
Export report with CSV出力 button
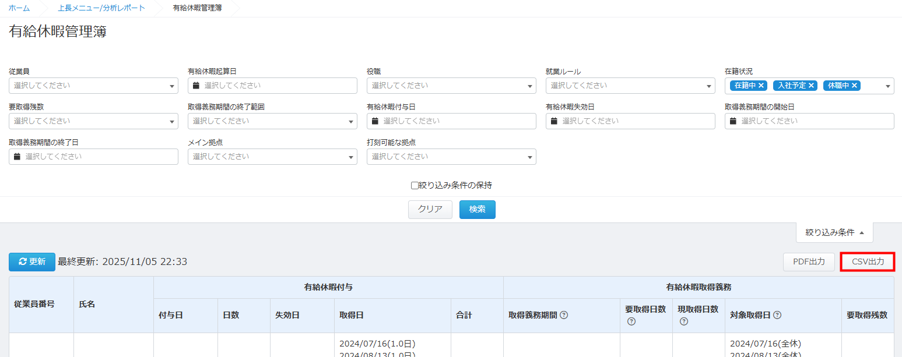coord(868,262)
